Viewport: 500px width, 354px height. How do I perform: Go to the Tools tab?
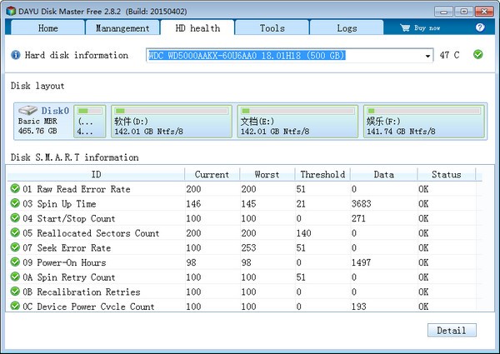click(x=272, y=28)
